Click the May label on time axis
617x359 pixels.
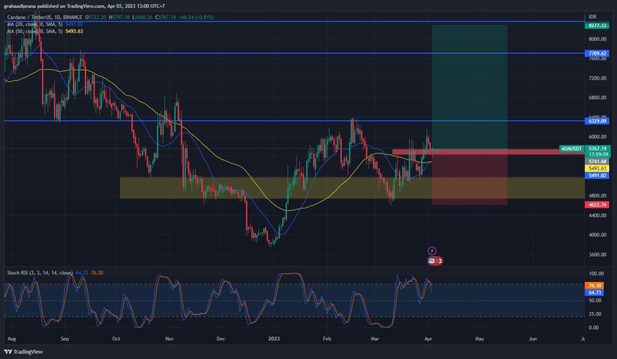480,339
